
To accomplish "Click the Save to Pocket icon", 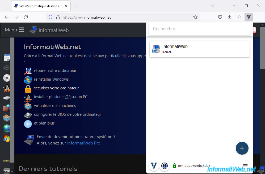I will (220, 17).
